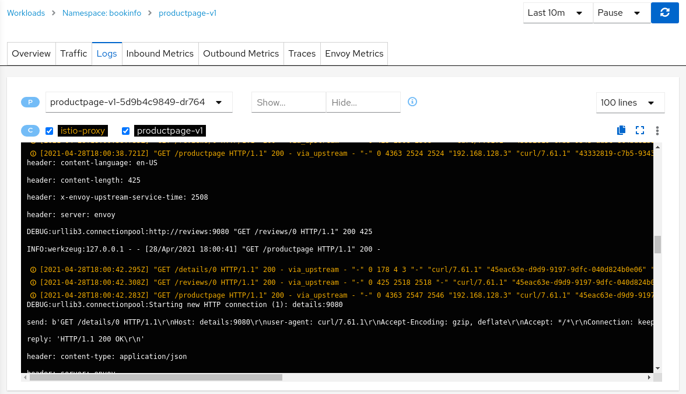686x394 pixels.
Task: Open the Last 10m time range dropdown
Action: (x=557, y=13)
